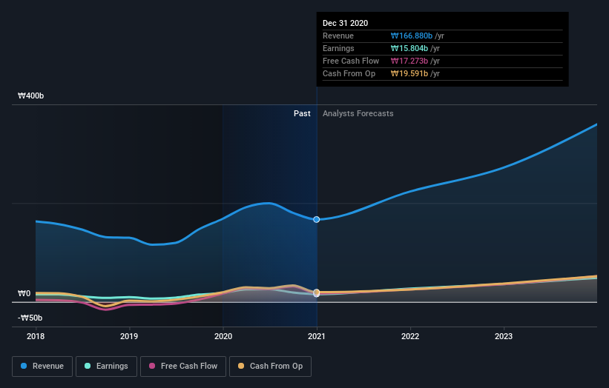The image size is (609, 388).
Task: Select the revenue data point at 2021
Action: pos(317,219)
